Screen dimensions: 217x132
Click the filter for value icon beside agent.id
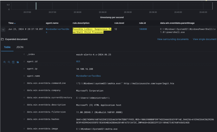pos(5,62)
